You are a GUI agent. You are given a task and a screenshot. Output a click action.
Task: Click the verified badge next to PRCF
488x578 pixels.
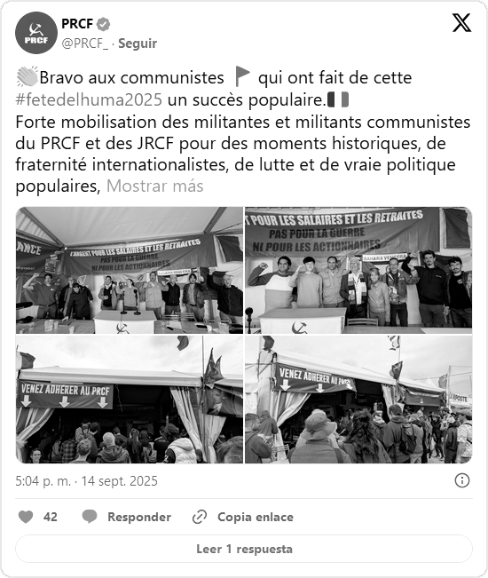(103, 24)
